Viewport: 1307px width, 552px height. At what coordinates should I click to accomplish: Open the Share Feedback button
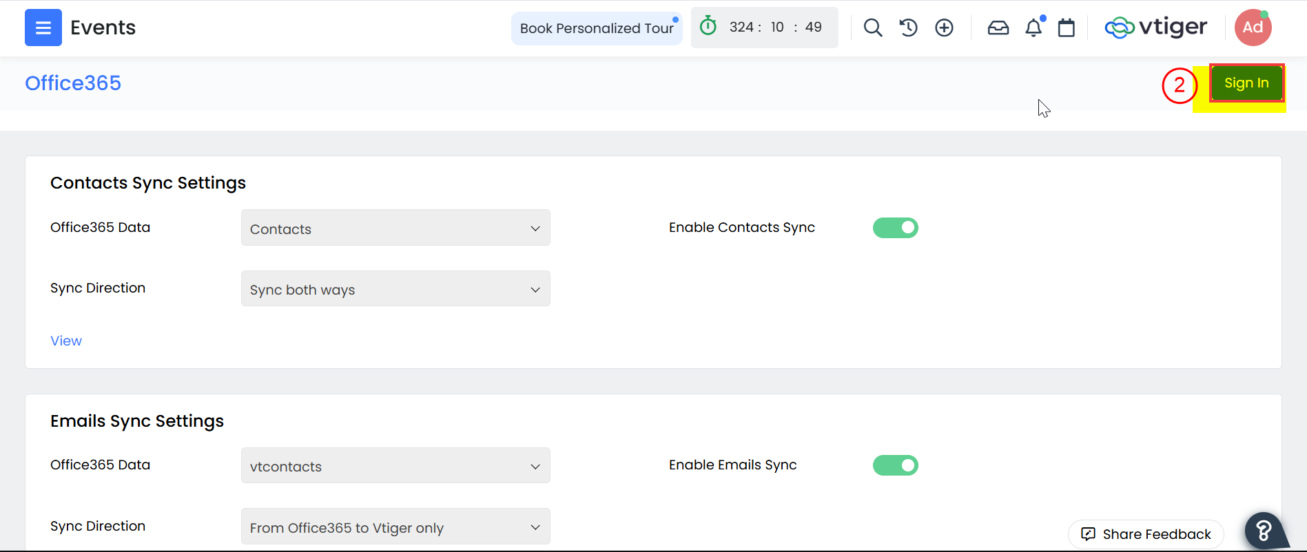coord(1146,534)
